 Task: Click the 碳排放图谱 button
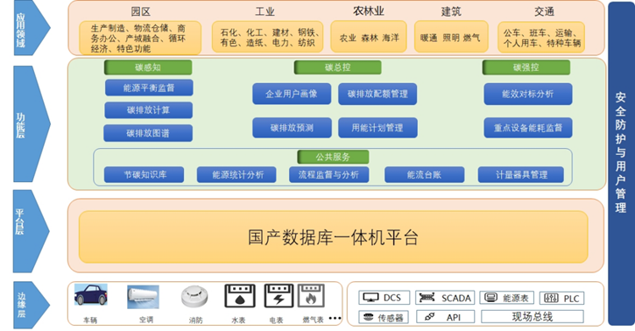[148, 133]
